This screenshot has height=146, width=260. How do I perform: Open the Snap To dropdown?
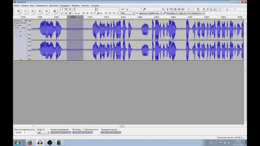click(43, 133)
